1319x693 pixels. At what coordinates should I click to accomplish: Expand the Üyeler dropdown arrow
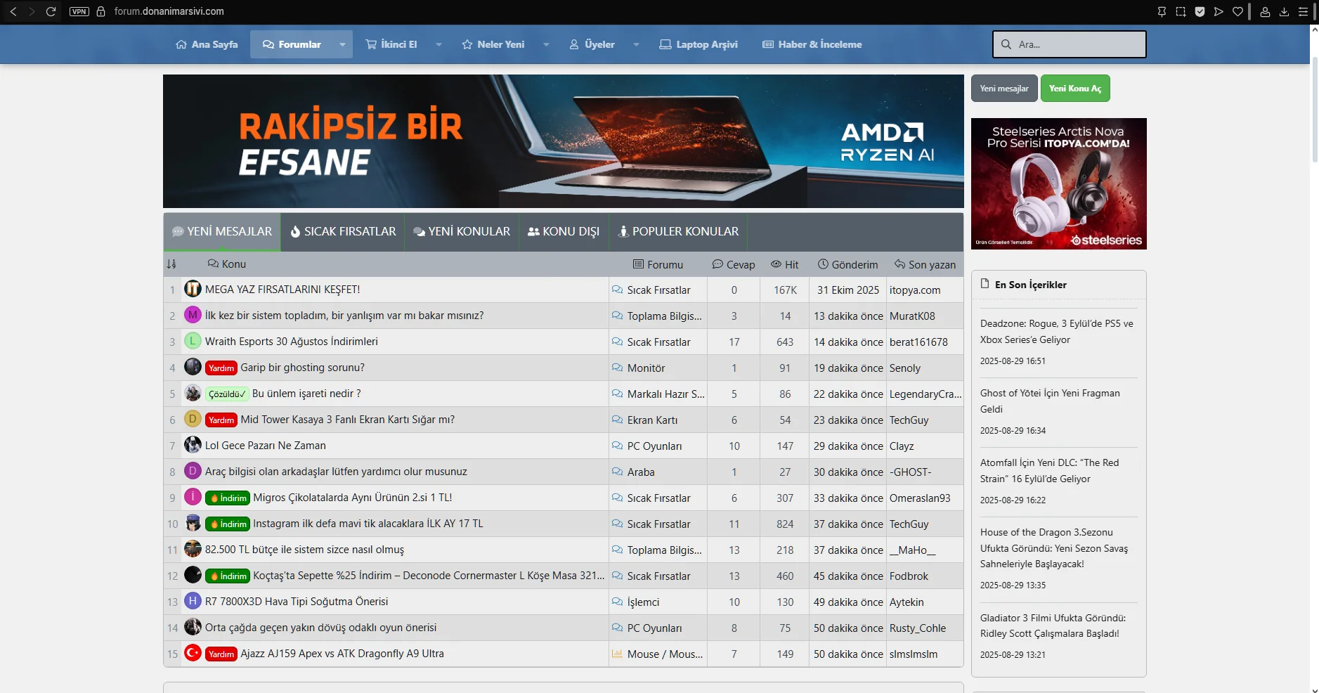pyautogui.click(x=636, y=44)
